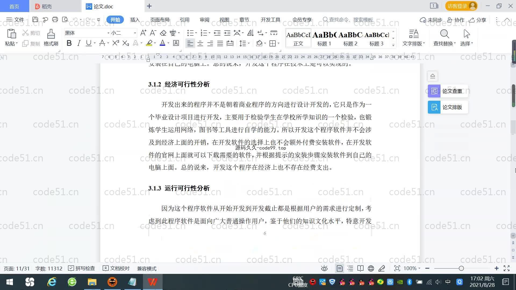Screen dimensions: 516x290
Task: Click the Text Layout icon
Action: (414, 34)
